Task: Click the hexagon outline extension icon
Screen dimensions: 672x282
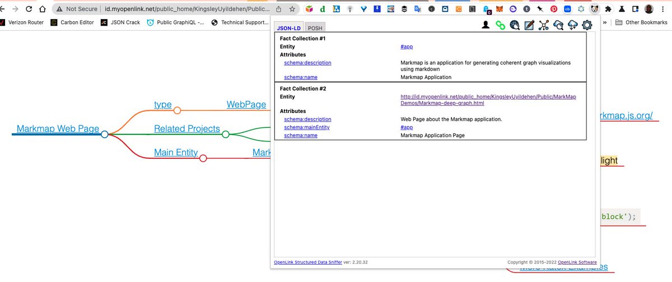Action: [x=581, y=9]
